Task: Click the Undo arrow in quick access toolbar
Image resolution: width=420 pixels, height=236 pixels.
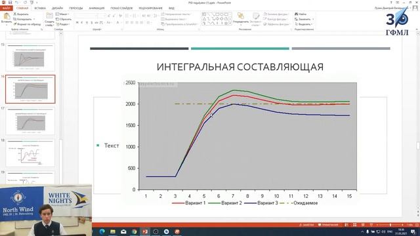Action: point(17,3)
